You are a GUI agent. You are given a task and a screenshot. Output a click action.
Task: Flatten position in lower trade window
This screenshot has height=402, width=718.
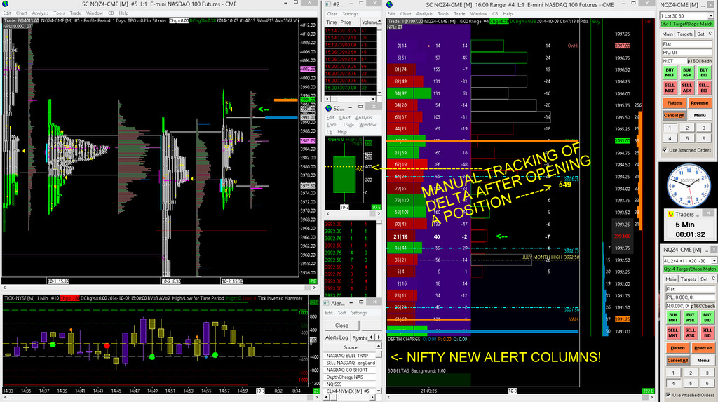(x=678, y=348)
